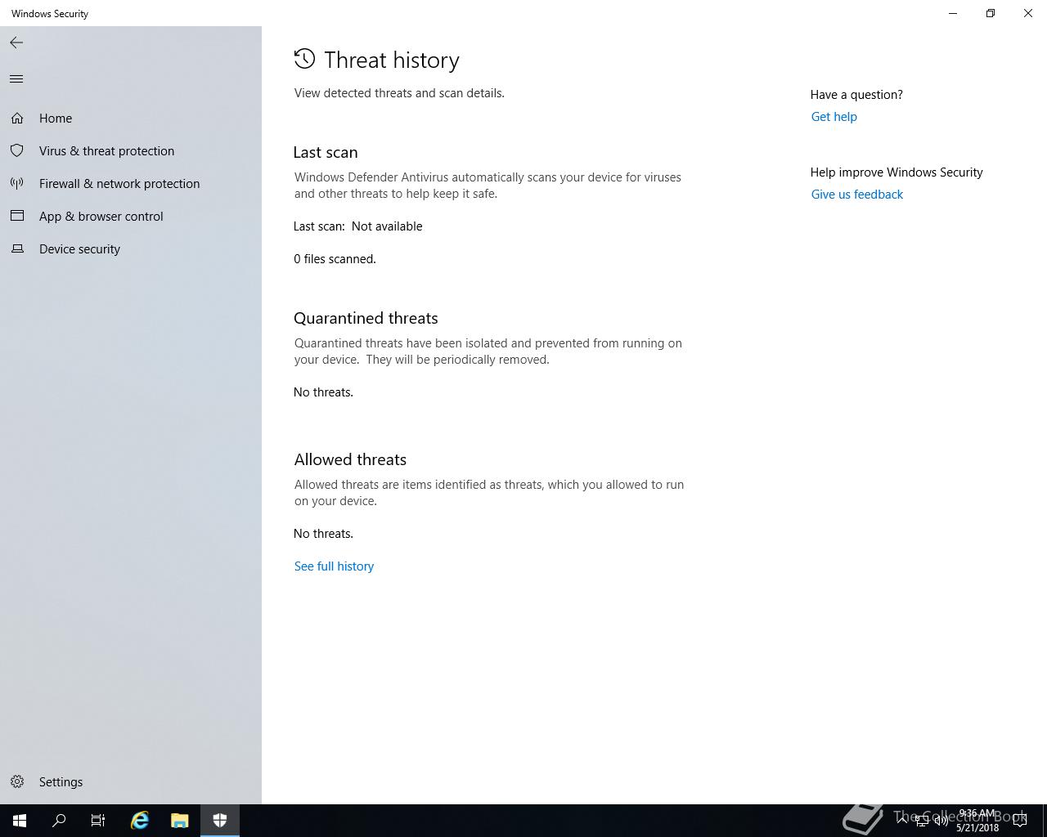The height and width of the screenshot is (837, 1047).
Task: Click 'Have a question?' text
Action: tap(856, 95)
